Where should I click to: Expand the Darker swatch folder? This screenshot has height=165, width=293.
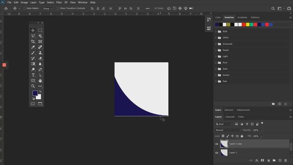pos(216,75)
